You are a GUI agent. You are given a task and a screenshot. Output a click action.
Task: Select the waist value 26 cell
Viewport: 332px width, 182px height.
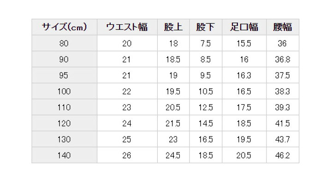pos(127,155)
